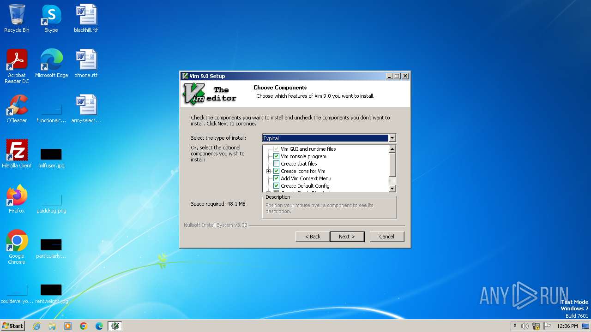Open FileZilla Client shortcut

(x=17, y=154)
